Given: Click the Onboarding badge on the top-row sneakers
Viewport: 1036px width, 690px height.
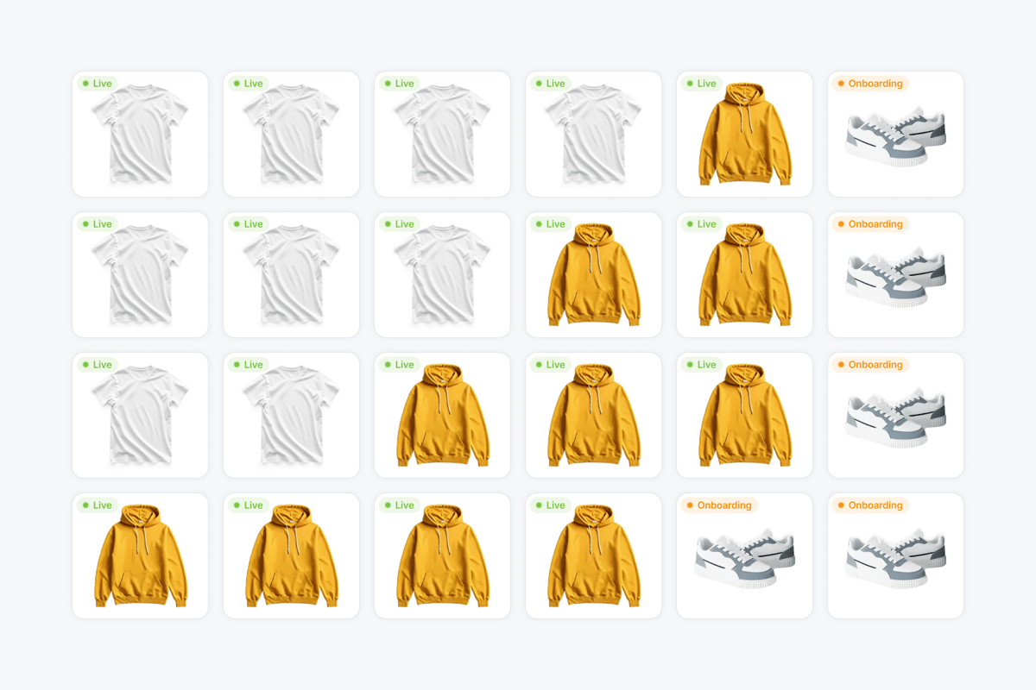Looking at the screenshot, I should point(869,84).
